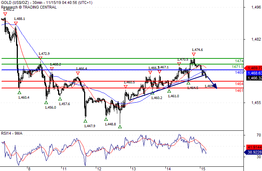Click the 1,482 price axis label

point(256,39)
